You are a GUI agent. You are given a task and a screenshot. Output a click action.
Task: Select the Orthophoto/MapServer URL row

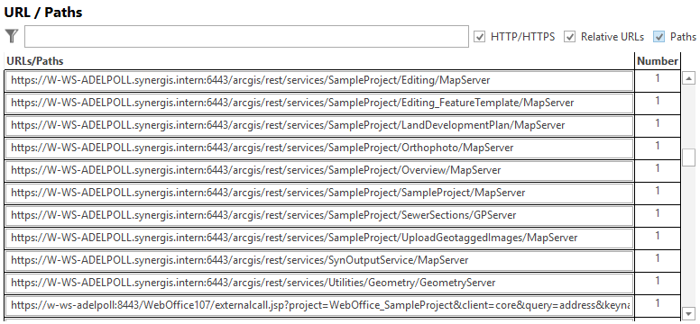click(x=319, y=148)
